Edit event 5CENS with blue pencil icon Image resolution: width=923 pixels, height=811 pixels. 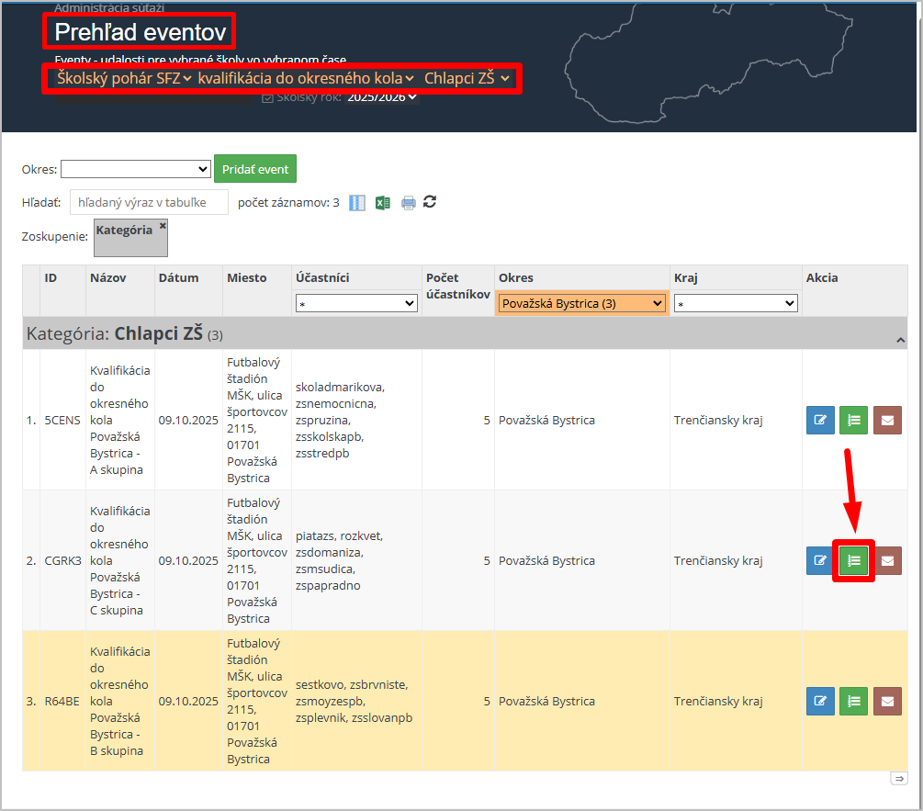coord(820,420)
